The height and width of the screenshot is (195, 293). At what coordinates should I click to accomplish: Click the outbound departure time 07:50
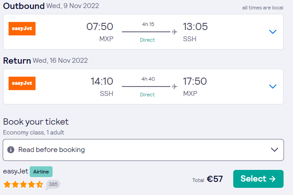coord(100,26)
